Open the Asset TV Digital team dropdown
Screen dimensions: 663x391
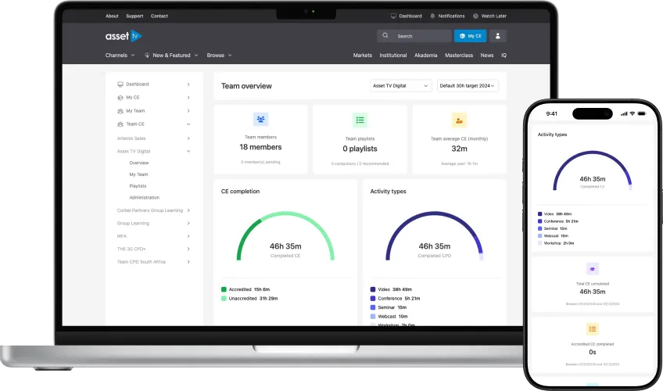coord(401,86)
